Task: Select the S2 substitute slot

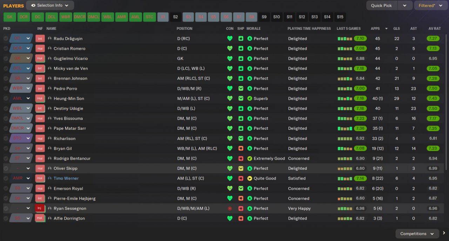Action: [175, 17]
